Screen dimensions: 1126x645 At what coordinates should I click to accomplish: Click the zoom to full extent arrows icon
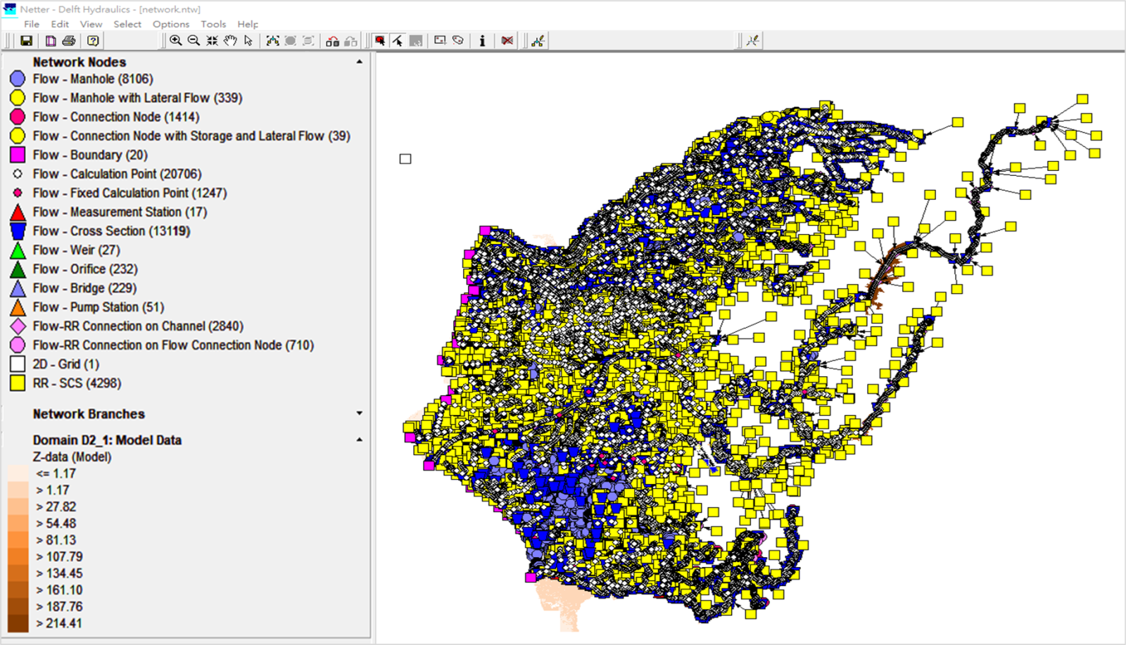212,41
